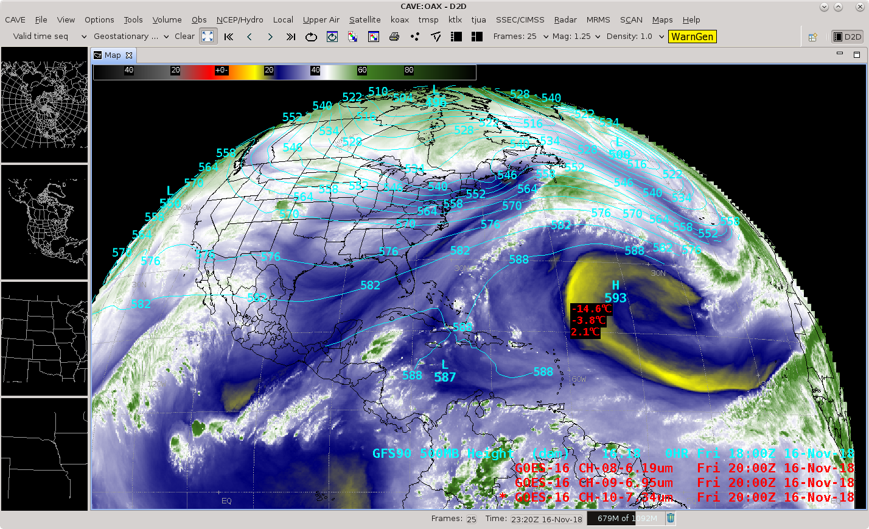This screenshot has width=869, height=529.
Task: Click the bottom local-scale side pane thumbnail
Action: click(44, 454)
